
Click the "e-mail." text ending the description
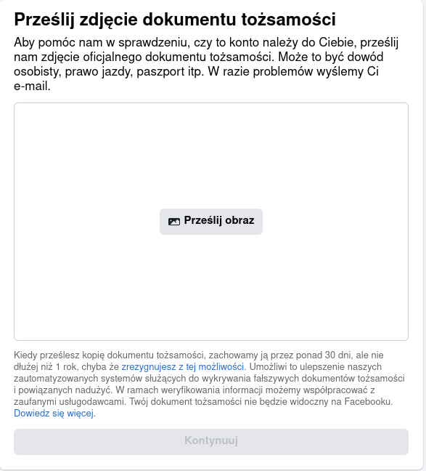(32, 86)
